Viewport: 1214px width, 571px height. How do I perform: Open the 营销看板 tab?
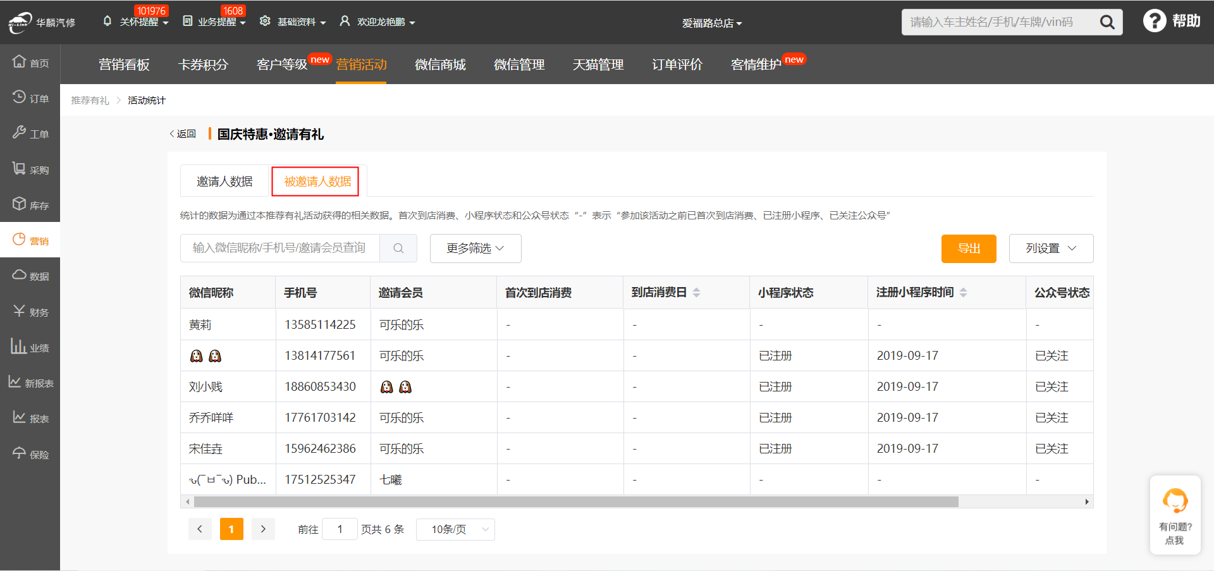(x=124, y=64)
